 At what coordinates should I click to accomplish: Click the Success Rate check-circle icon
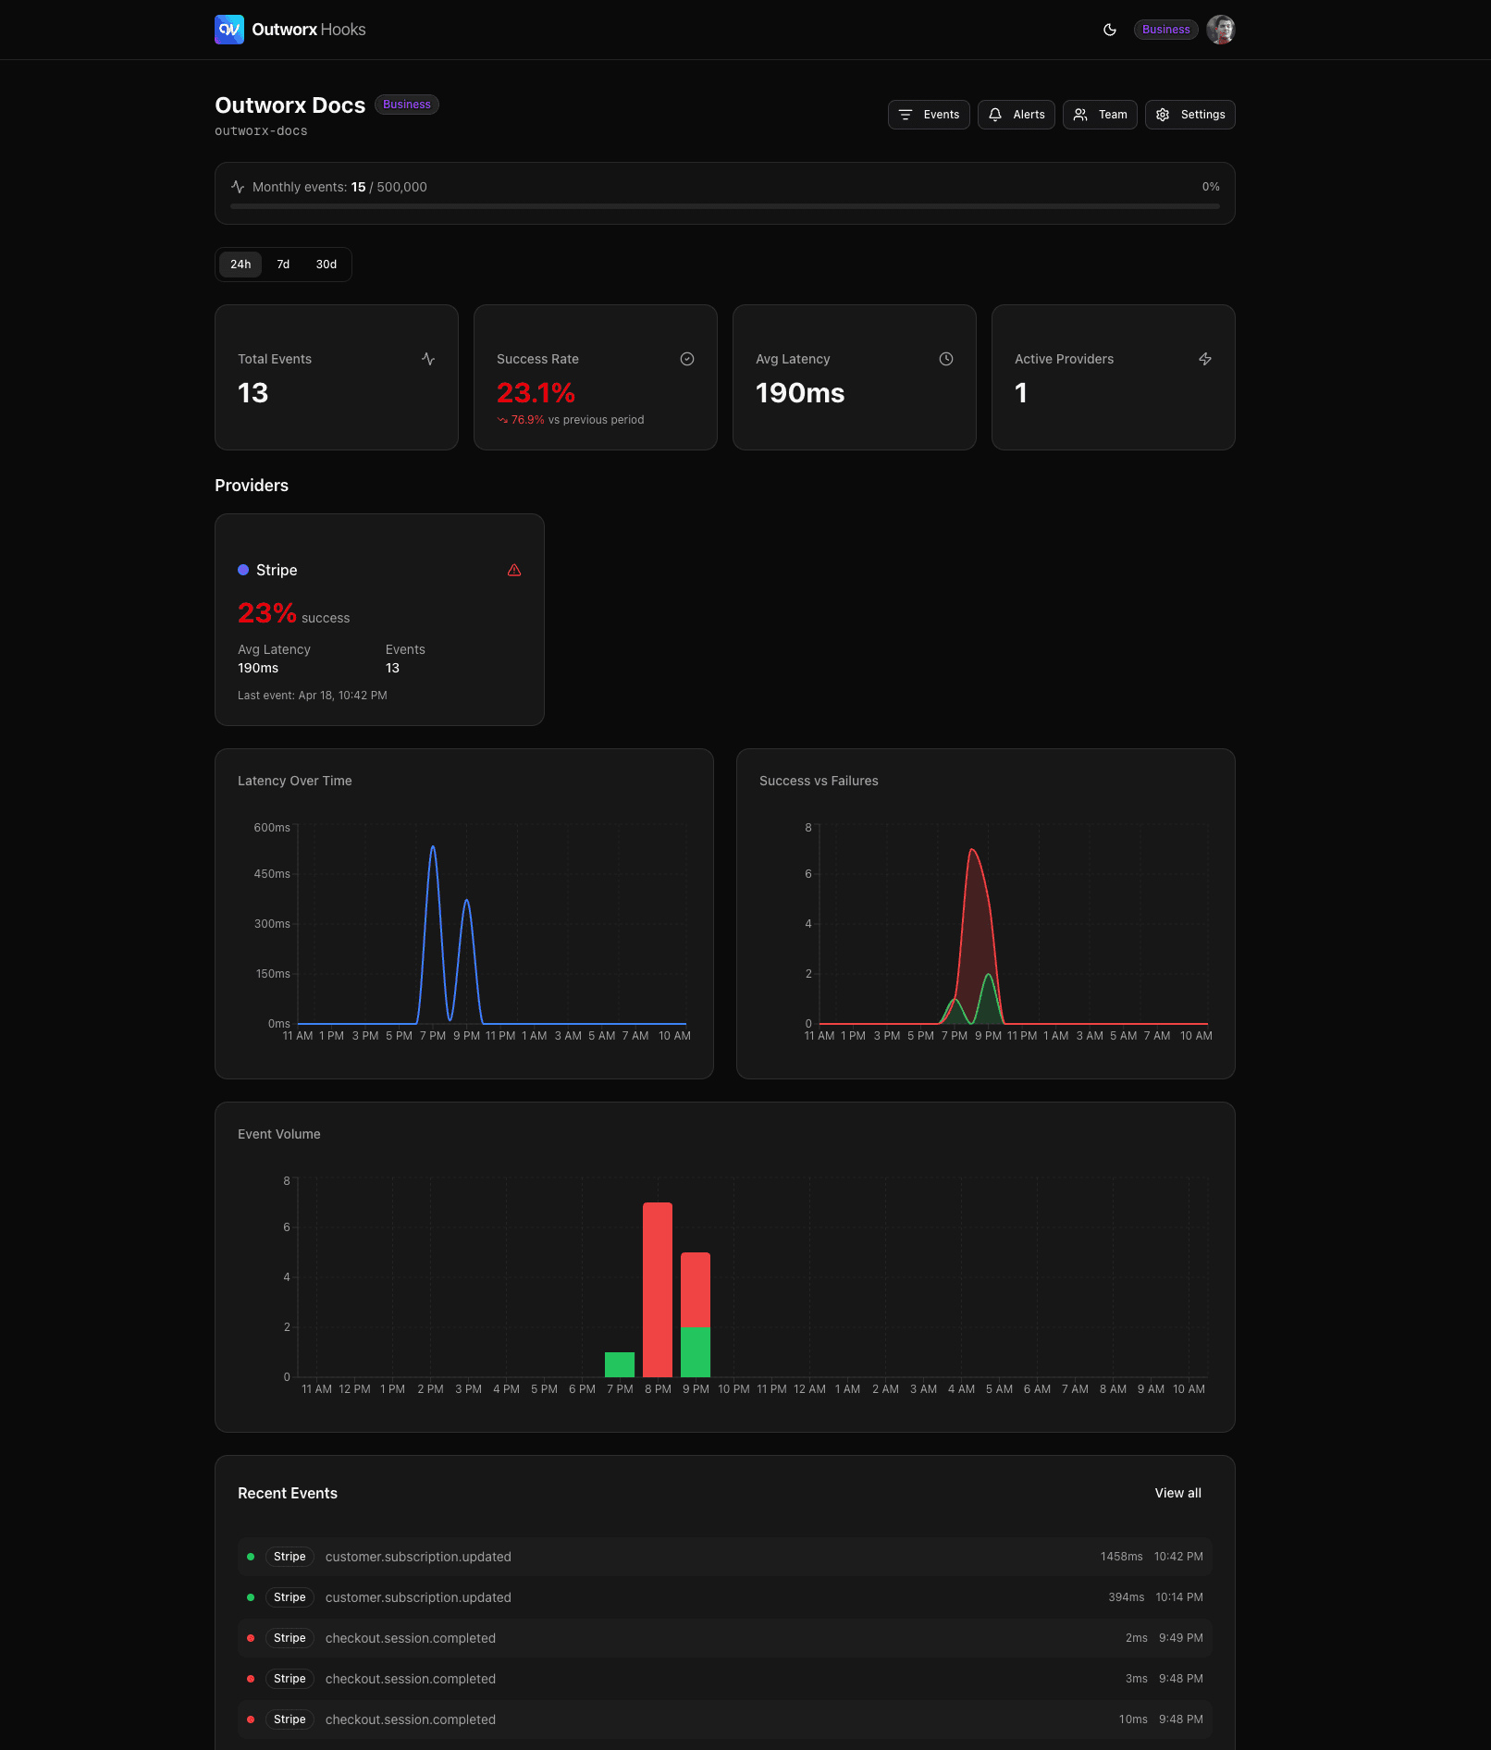pos(687,359)
